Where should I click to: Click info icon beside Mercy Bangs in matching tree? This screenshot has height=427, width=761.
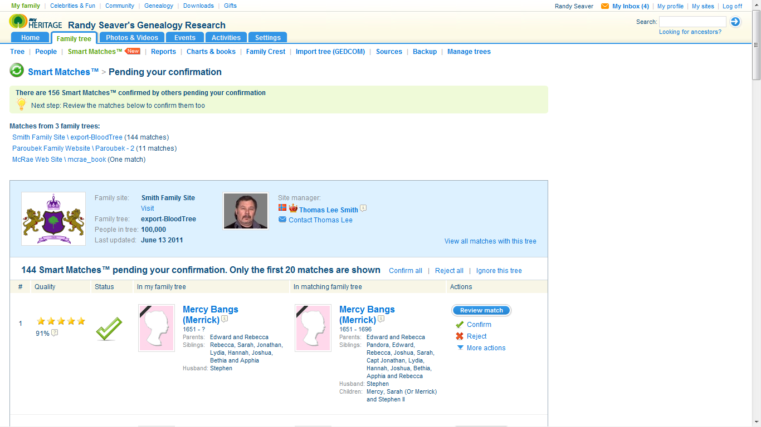pyautogui.click(x=381, y=319)
